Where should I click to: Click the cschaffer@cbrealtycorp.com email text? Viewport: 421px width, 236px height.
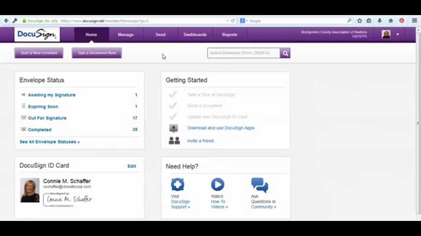[x=67, y=187]
